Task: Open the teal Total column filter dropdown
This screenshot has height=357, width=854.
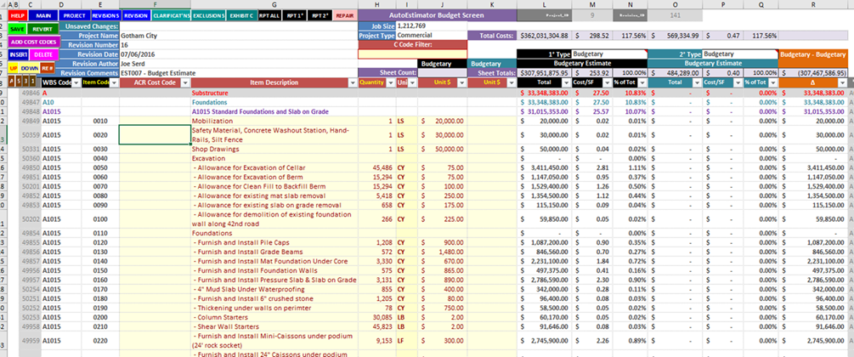Action: 697,82
